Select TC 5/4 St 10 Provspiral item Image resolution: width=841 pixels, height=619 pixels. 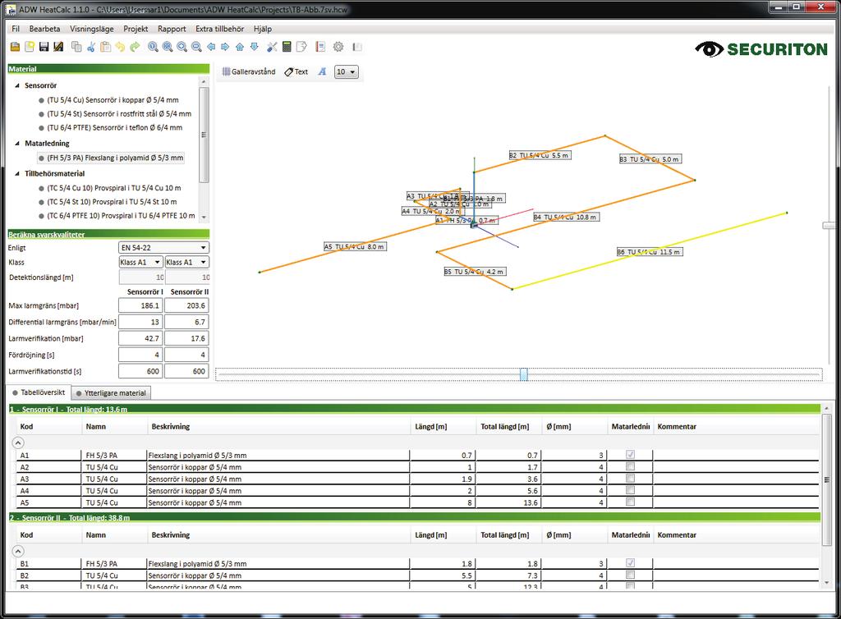click(108, 202)
